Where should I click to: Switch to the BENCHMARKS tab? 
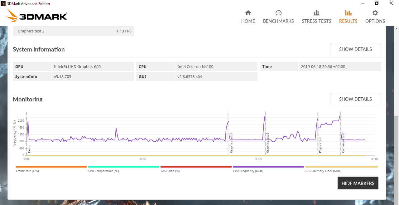(278, 21)
